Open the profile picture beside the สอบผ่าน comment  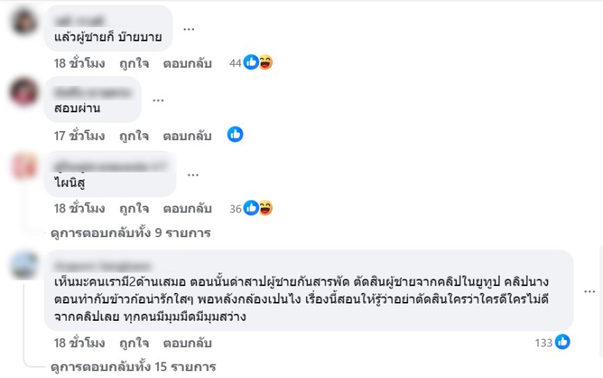25,93
